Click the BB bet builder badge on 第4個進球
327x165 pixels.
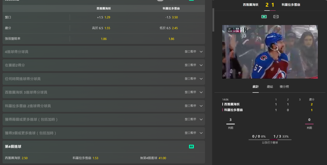click(x=191, y=147)
